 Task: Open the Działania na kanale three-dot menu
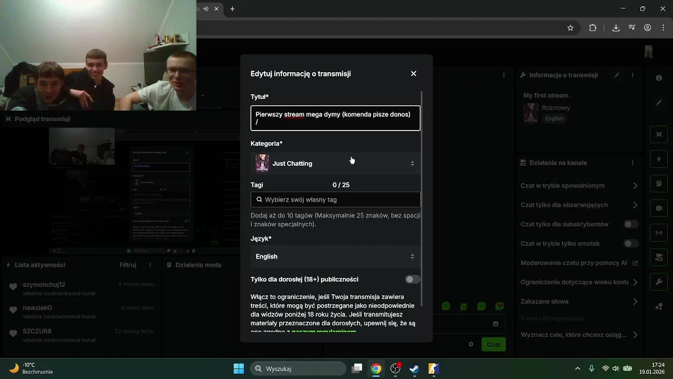633,163
